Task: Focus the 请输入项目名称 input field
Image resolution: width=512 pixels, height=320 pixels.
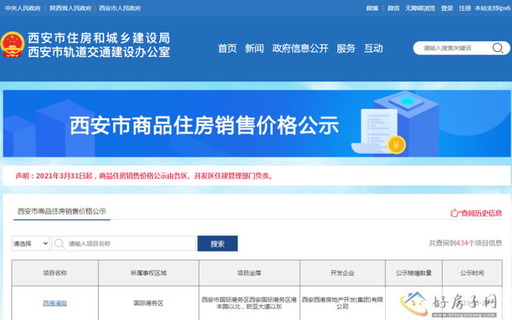Action: (124, 243)
